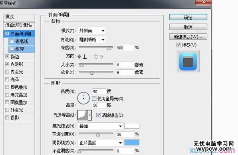Enable the 图案叠加 checkbox
The width and height of the screenshot is (238, 155).
point(7,102)
